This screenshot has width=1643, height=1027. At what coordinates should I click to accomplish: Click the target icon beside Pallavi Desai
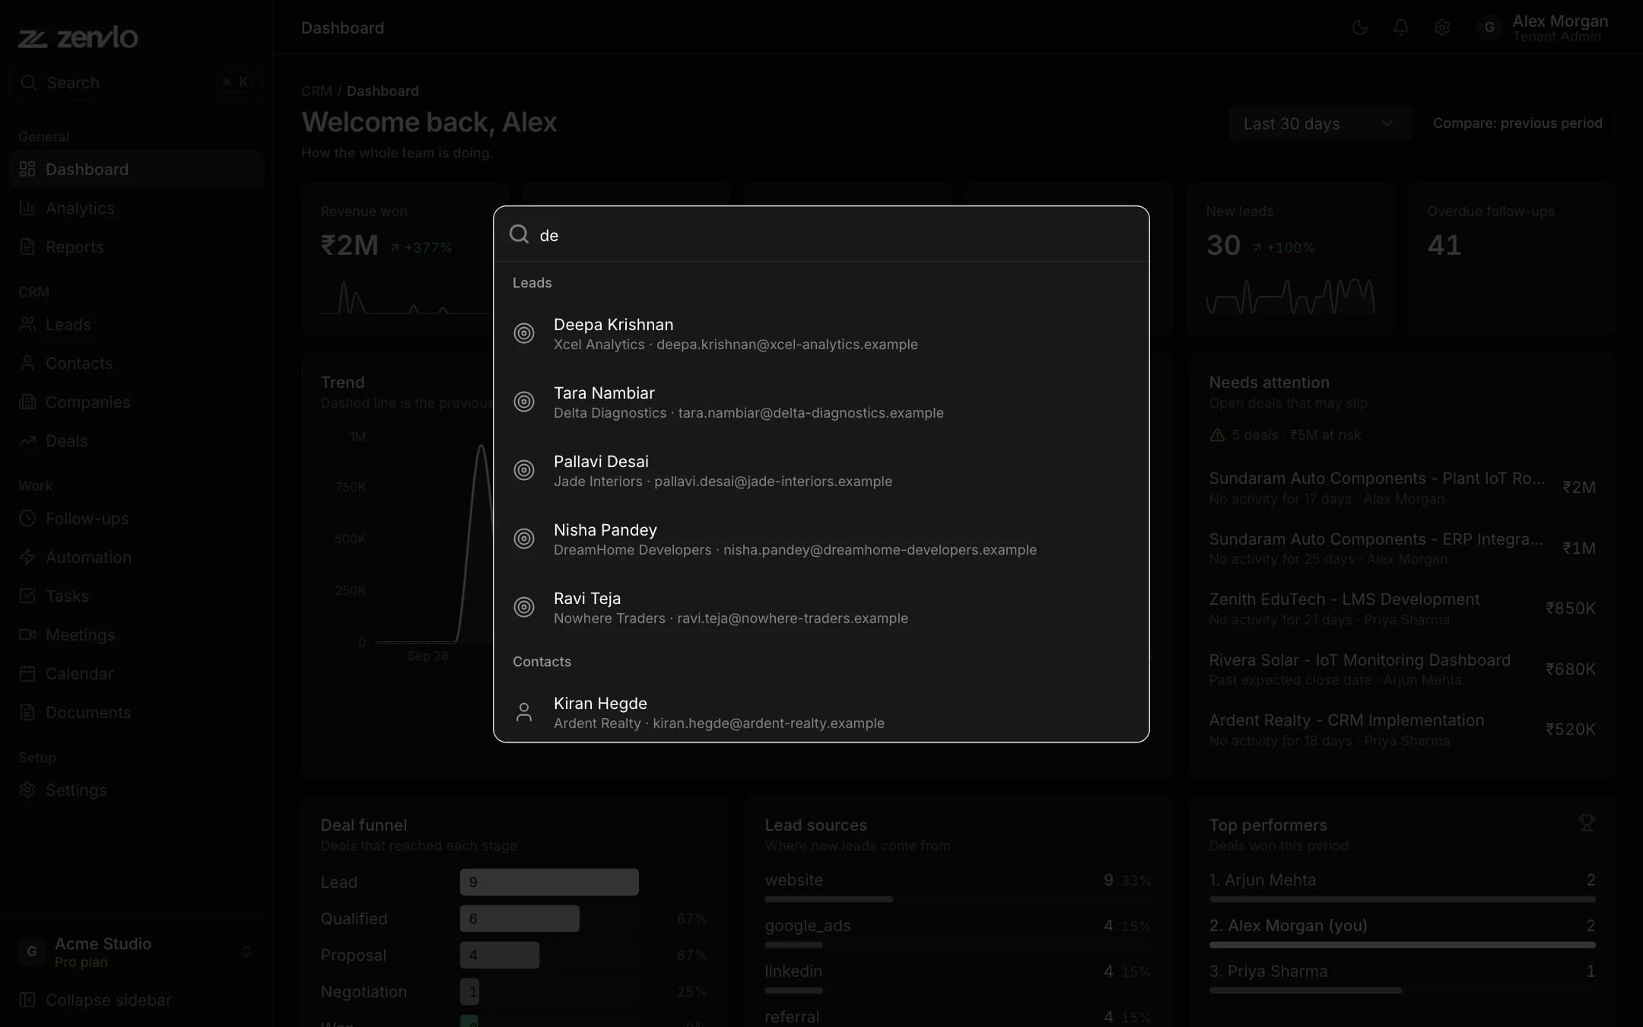coord(524,470)
